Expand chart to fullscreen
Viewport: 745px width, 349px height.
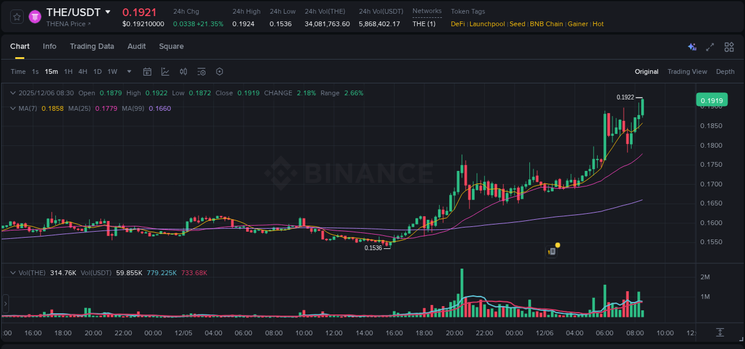[x=710, y=46]
